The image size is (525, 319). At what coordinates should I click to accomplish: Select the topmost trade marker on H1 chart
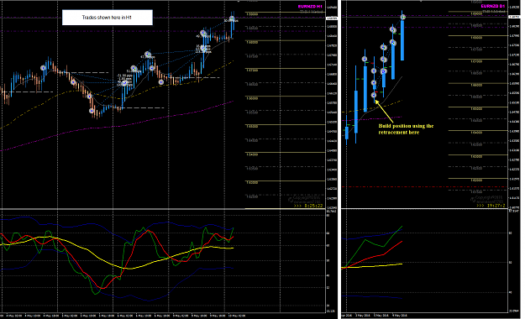(x=232, y=18)
